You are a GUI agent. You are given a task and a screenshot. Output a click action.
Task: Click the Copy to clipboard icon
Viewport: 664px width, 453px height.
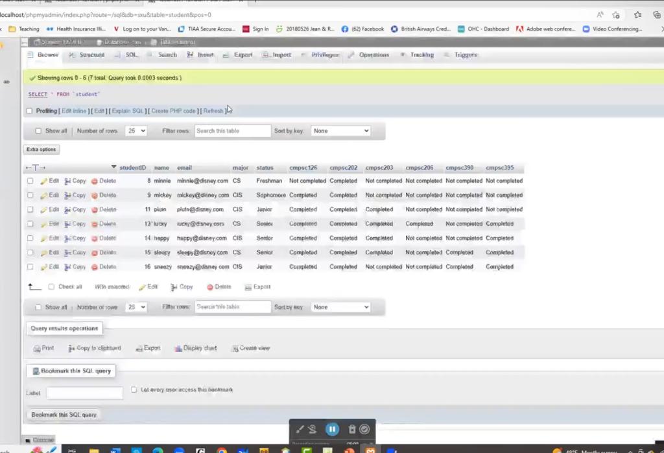point(71,349)
